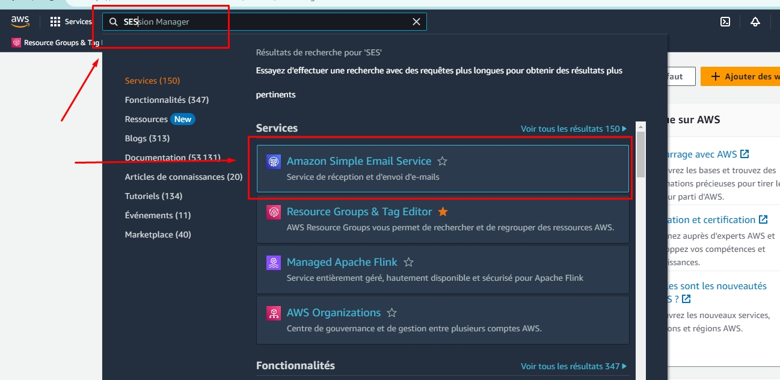Open the CloudShell terminal icon

pos(725,22)
